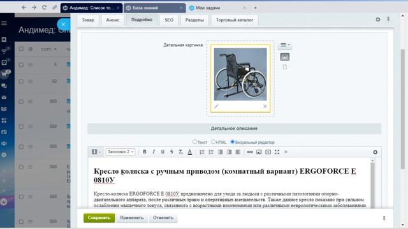
Task: Click the heading text in the editor
Action: coord(225,176)
